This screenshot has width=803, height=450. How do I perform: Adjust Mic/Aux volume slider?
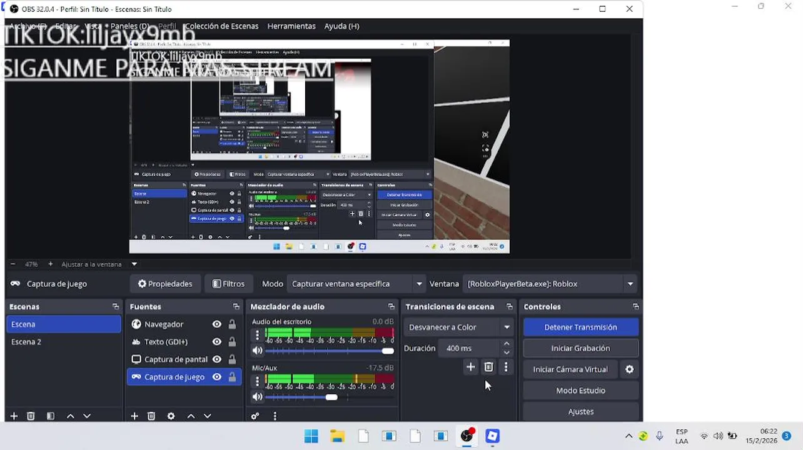pos(330,397)
